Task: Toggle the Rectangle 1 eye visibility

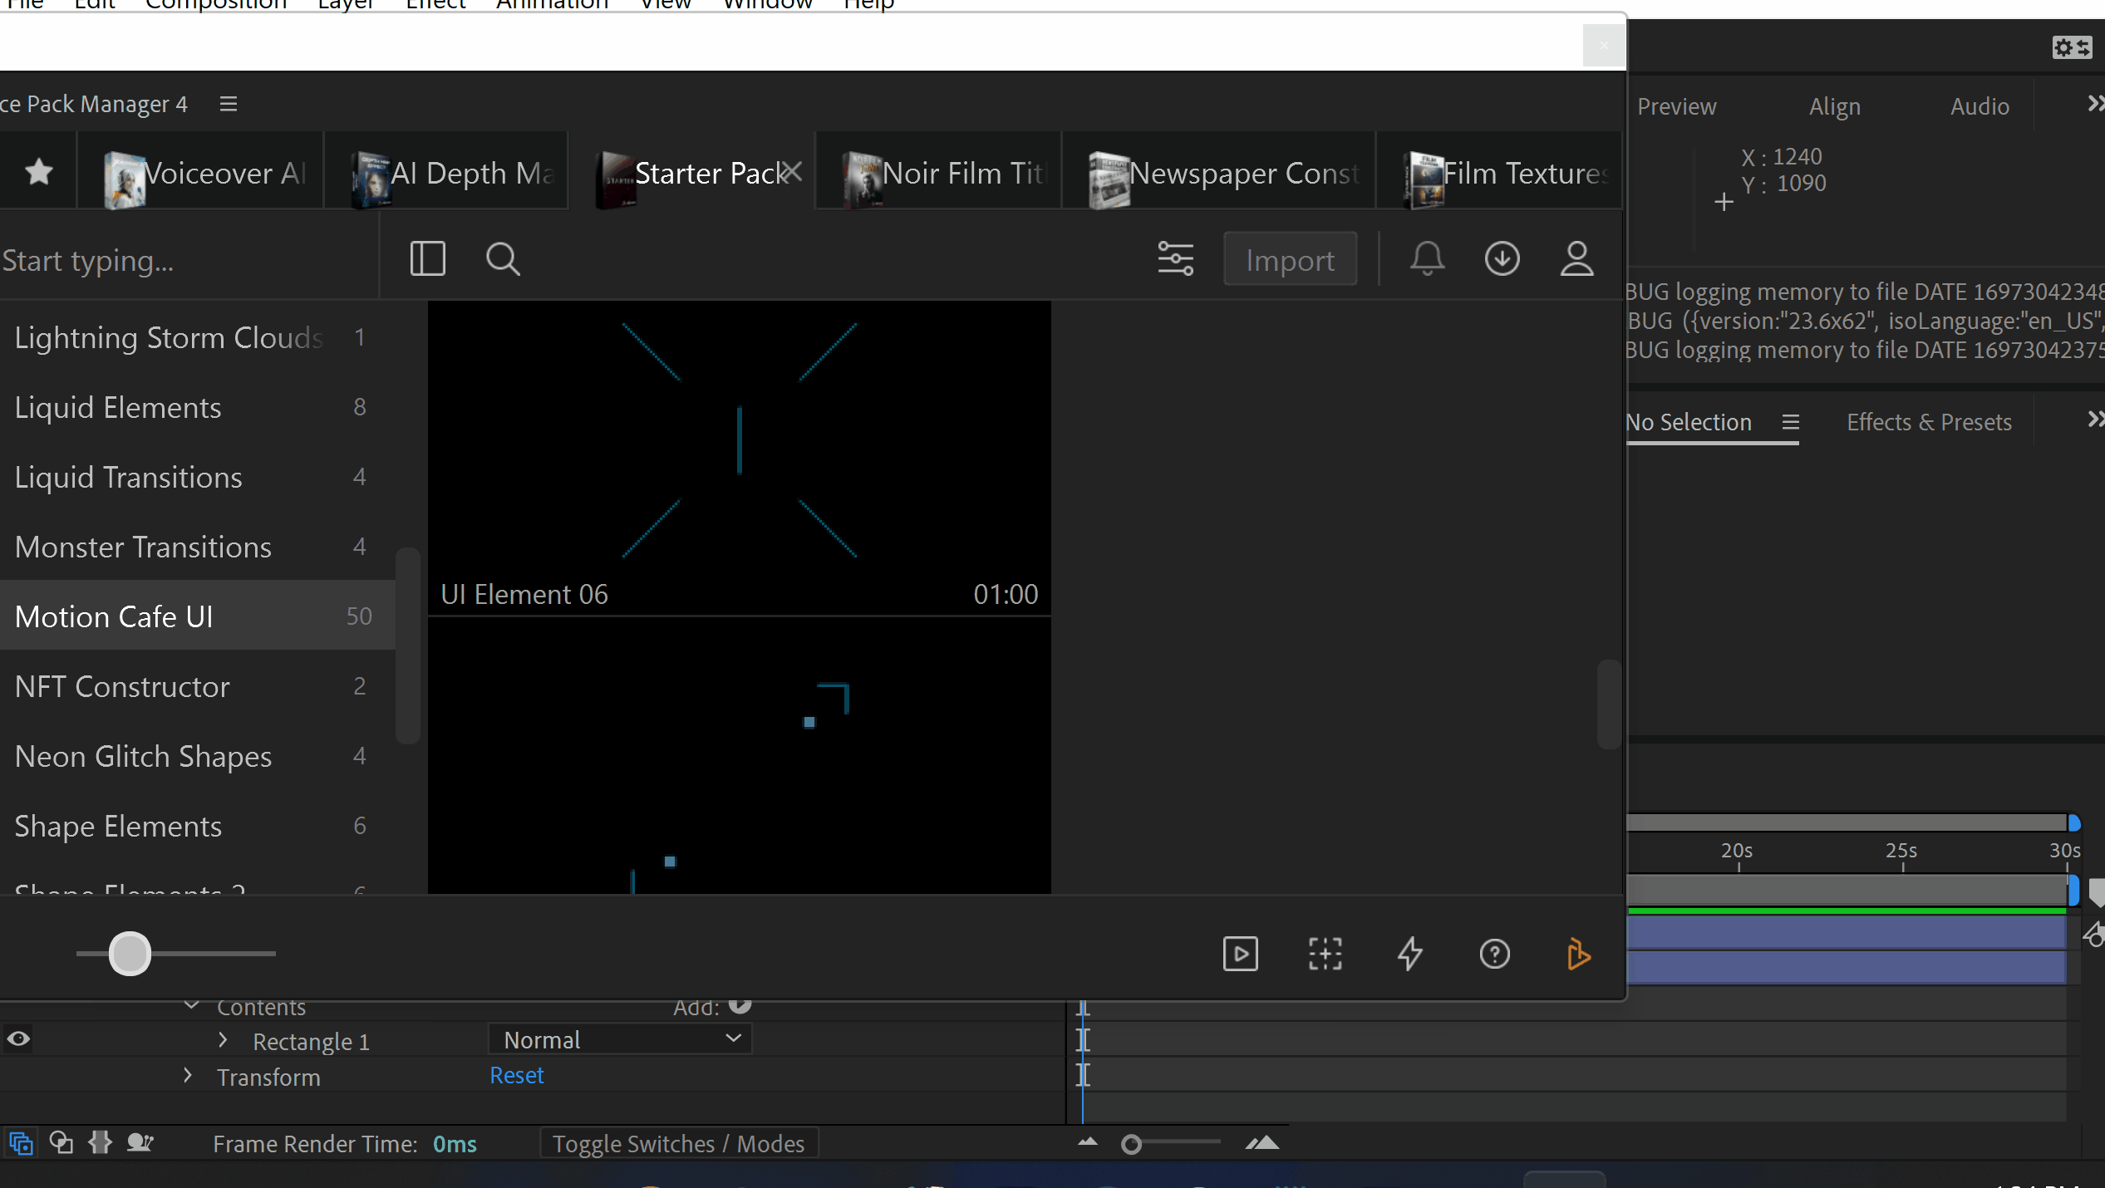Action: (18, 1039)
